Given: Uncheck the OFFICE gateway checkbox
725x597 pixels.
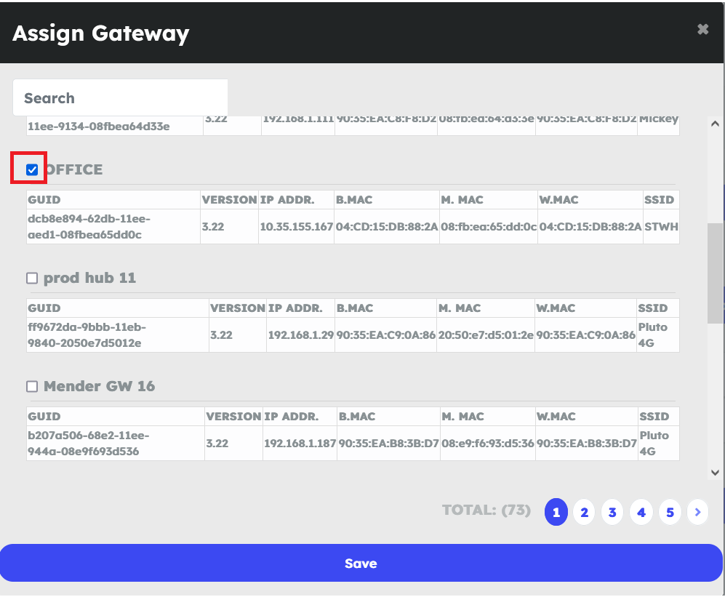Looking at the screenshot, I should 32,170.
